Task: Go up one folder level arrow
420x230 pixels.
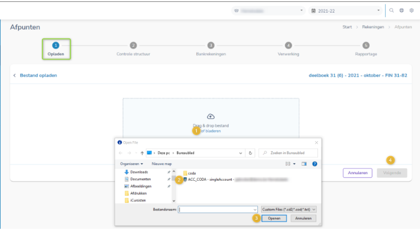Action: tap(142, 153)
